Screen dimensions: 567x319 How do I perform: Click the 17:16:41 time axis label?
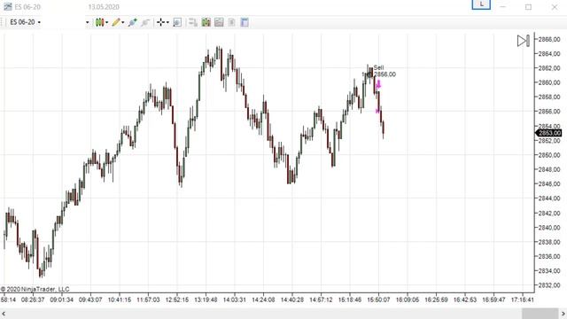point(522,300)
